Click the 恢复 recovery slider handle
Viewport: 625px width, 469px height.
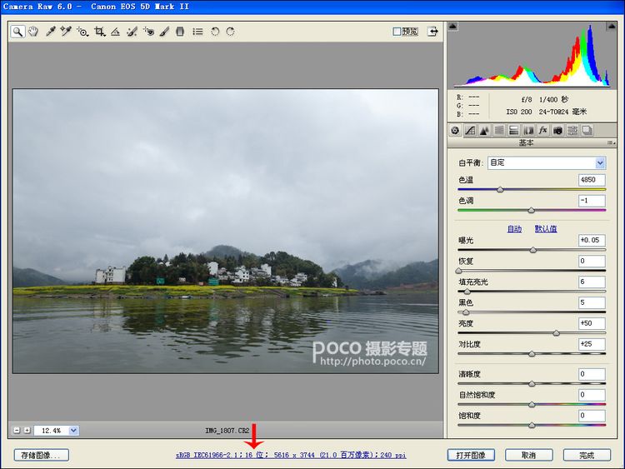pos(459,271)
